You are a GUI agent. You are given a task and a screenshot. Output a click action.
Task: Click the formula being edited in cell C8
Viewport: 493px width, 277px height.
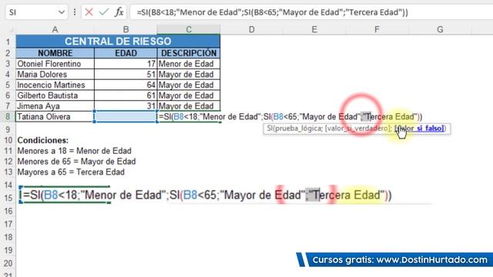(x=290, y=116)
